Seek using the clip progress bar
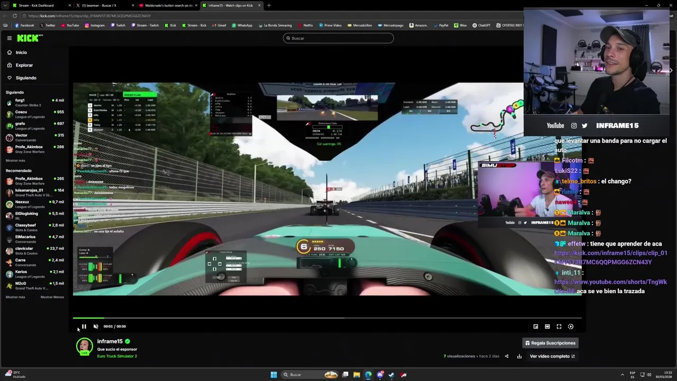Viewport: 677px width, 381px height. pos(327,318)
